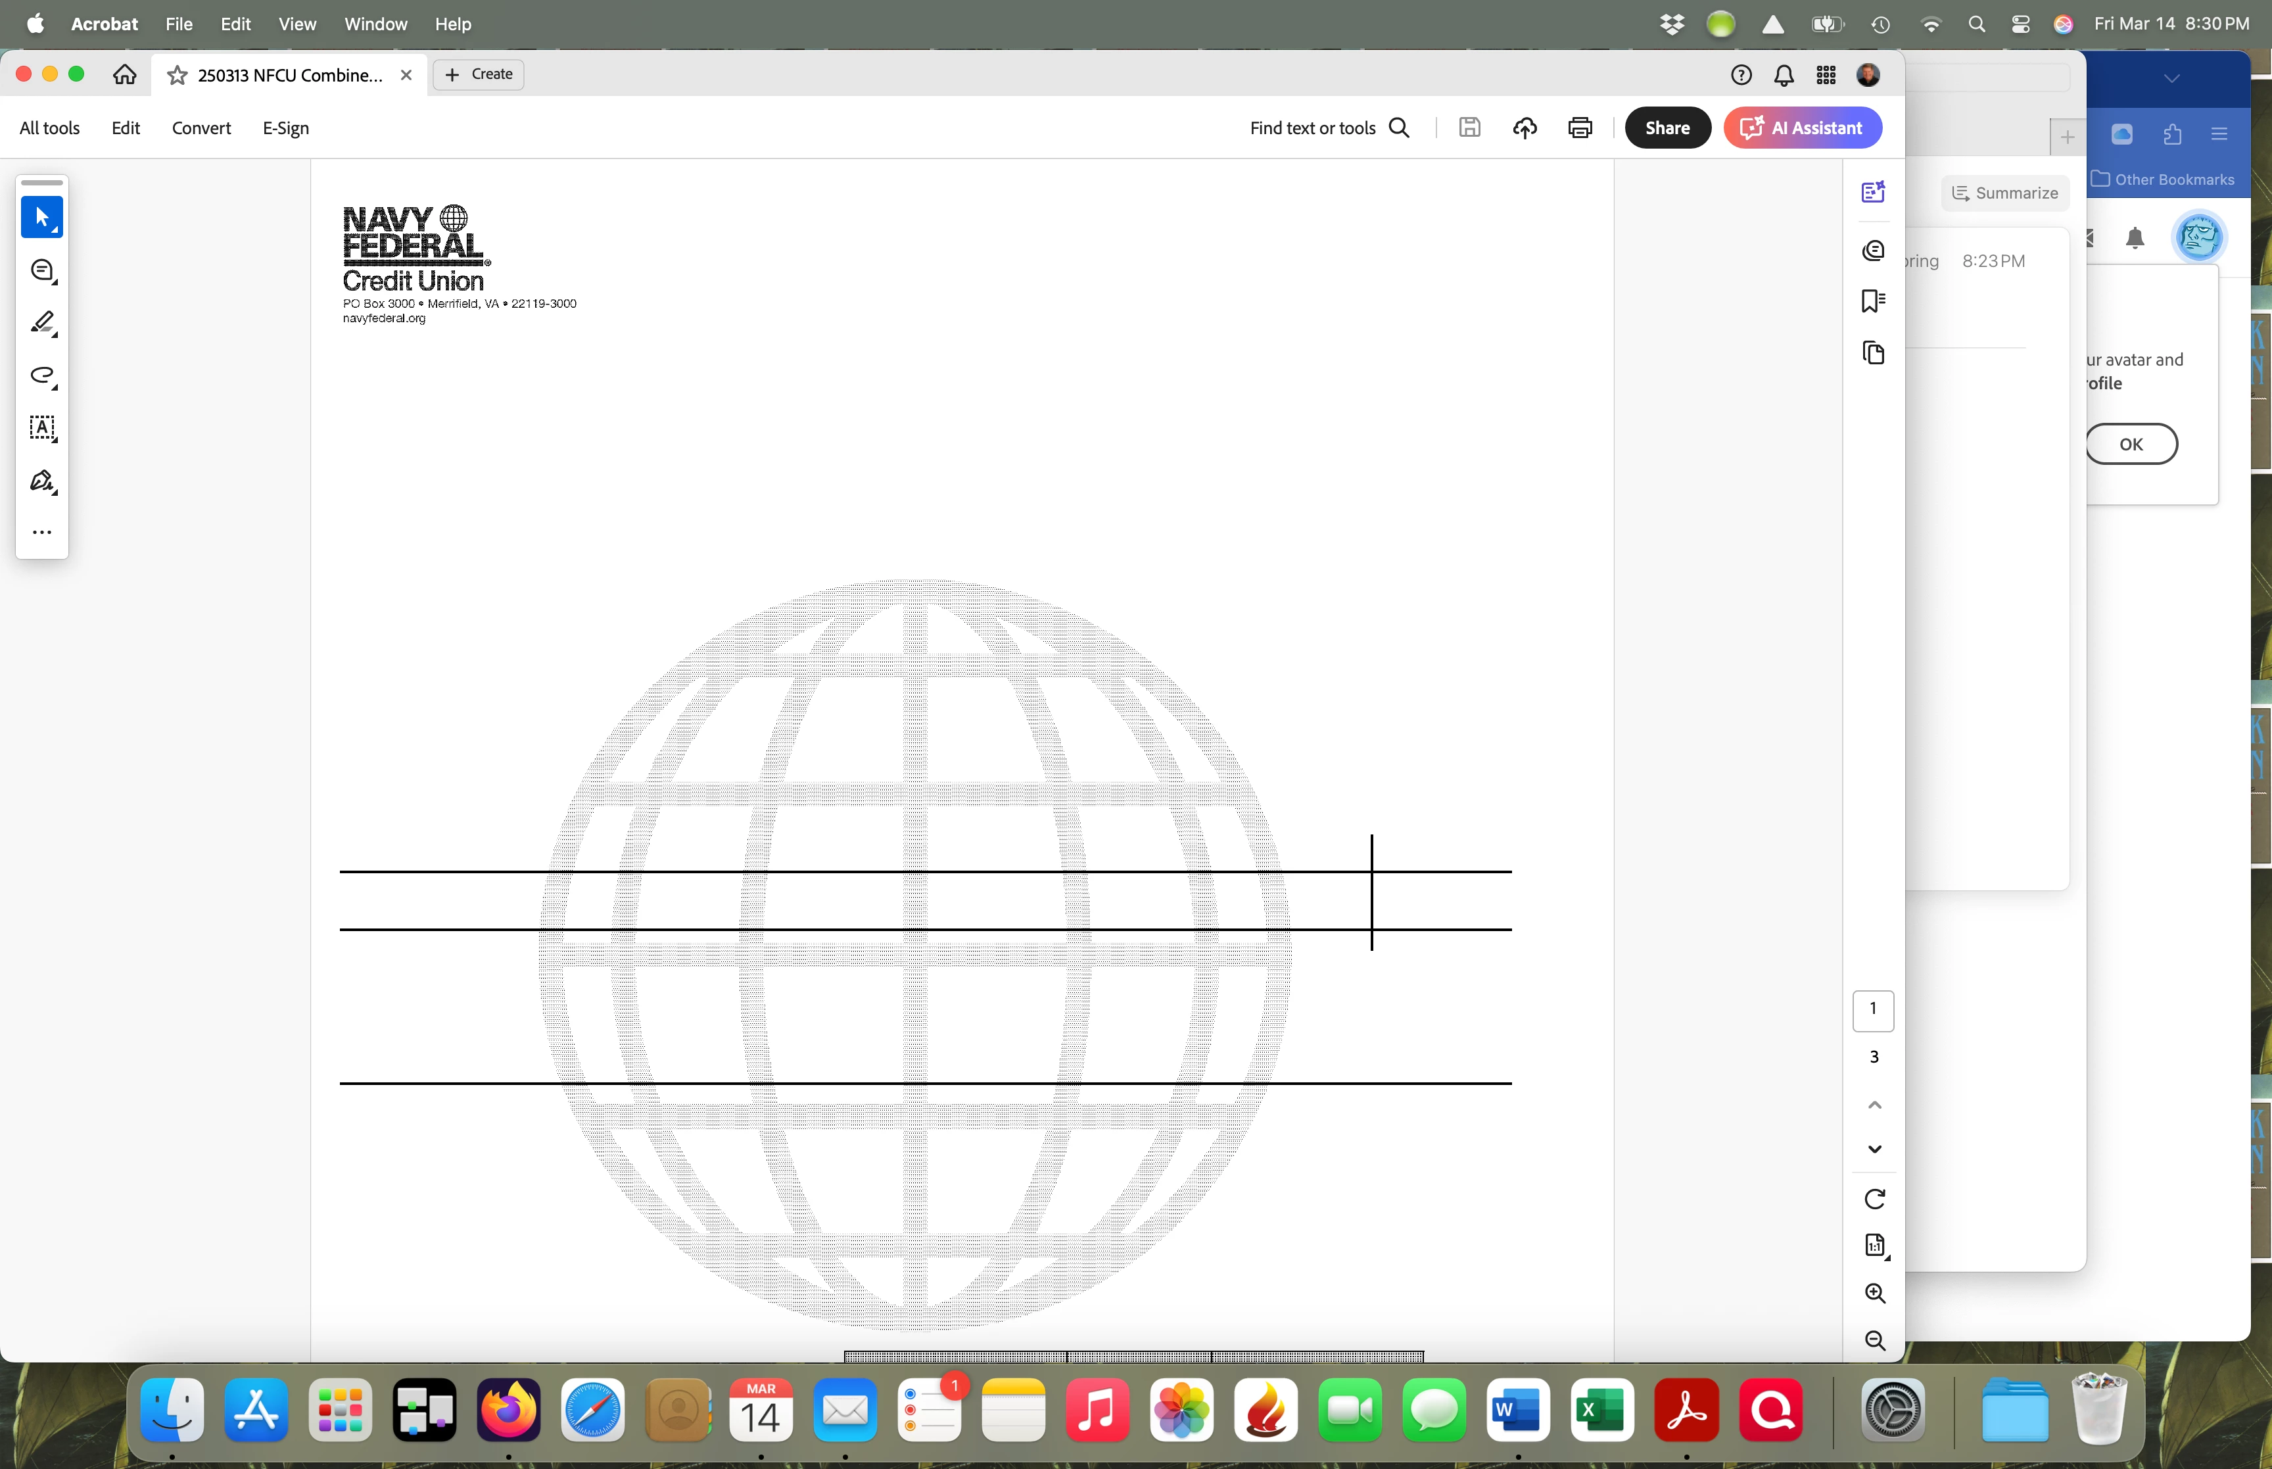The height and width of the screenshot is (1469, 2272).
Task: Open the Add comment tool
Action: click(x=42, y=271)
